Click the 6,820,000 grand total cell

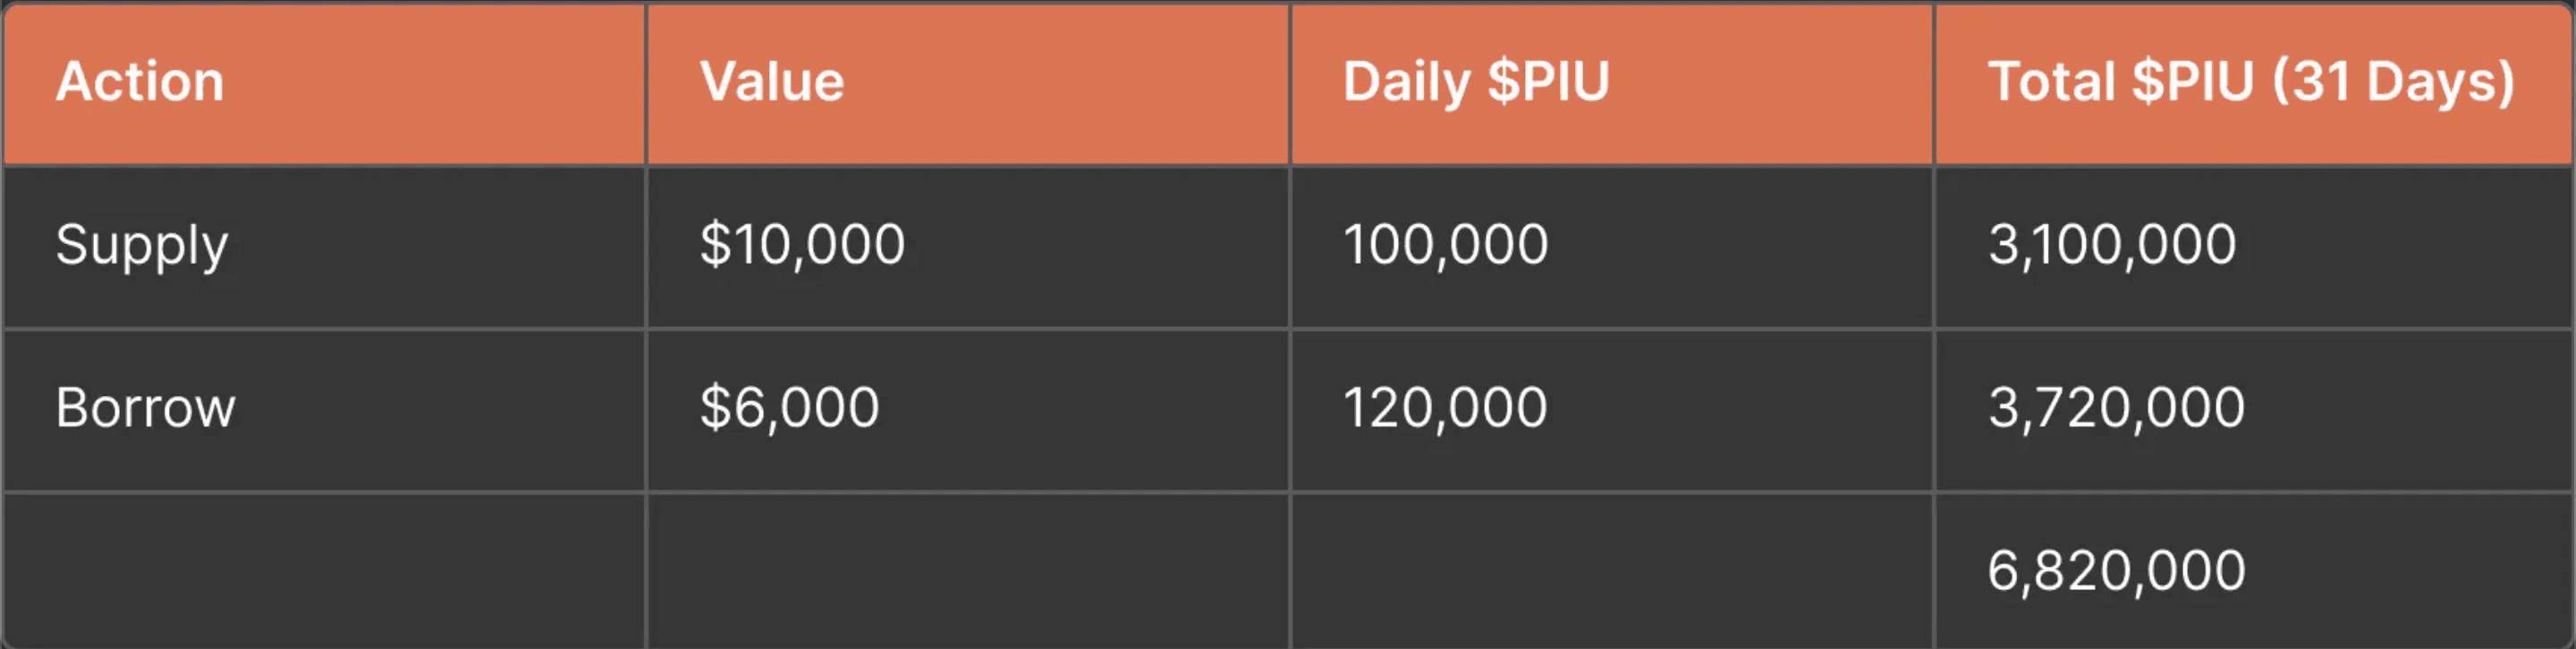(2254, 570)
